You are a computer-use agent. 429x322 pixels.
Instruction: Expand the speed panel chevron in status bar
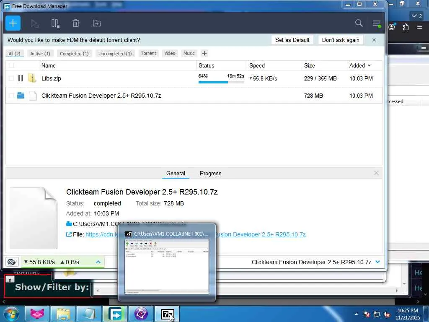click(x=98, y=262)
